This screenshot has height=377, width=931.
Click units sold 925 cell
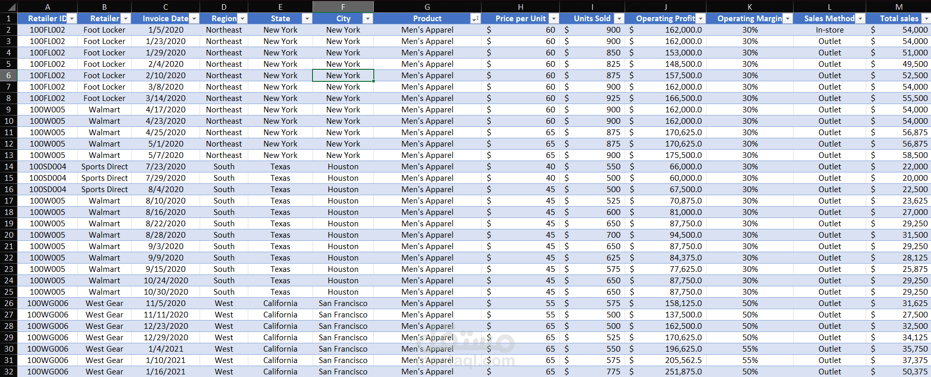point(593,98)
